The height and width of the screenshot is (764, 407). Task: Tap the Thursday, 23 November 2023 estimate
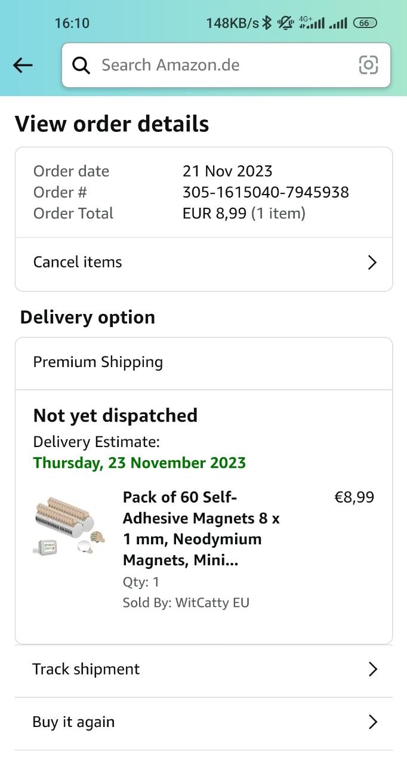(140, 463)
